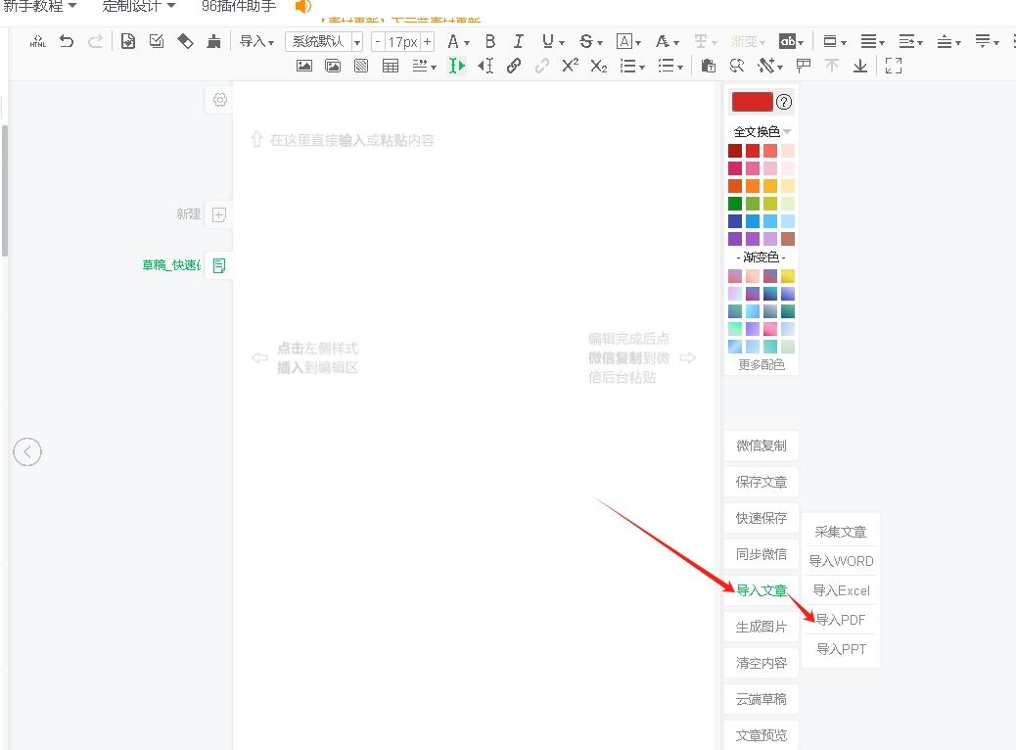Pick the large red current color swatch

pyautogui.click(x=752, y=102)
